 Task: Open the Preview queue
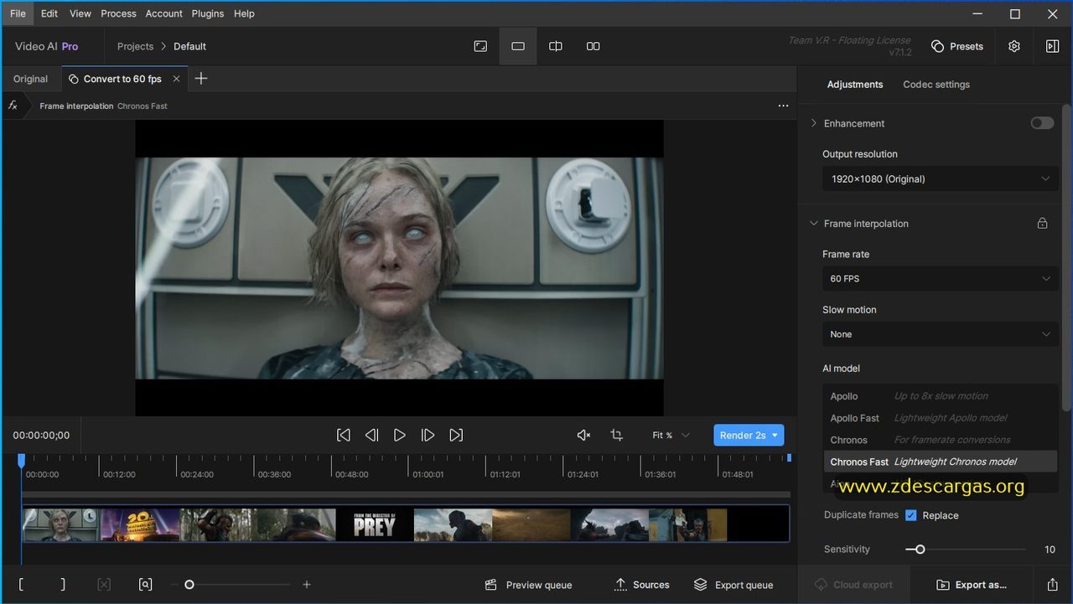[x=528, y=585]
